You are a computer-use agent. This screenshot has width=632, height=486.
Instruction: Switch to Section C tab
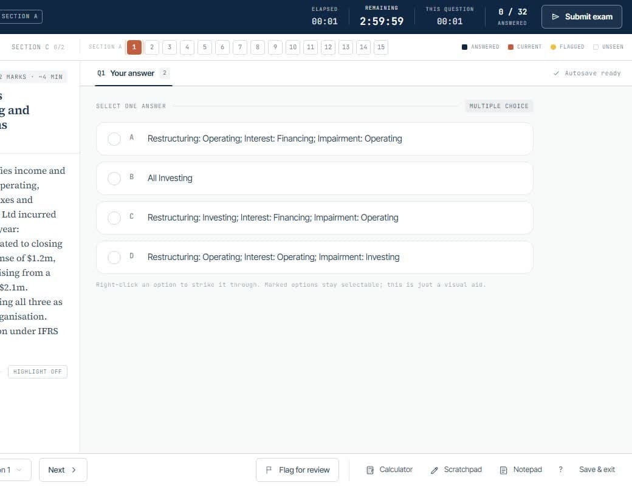tap(38, 47)
